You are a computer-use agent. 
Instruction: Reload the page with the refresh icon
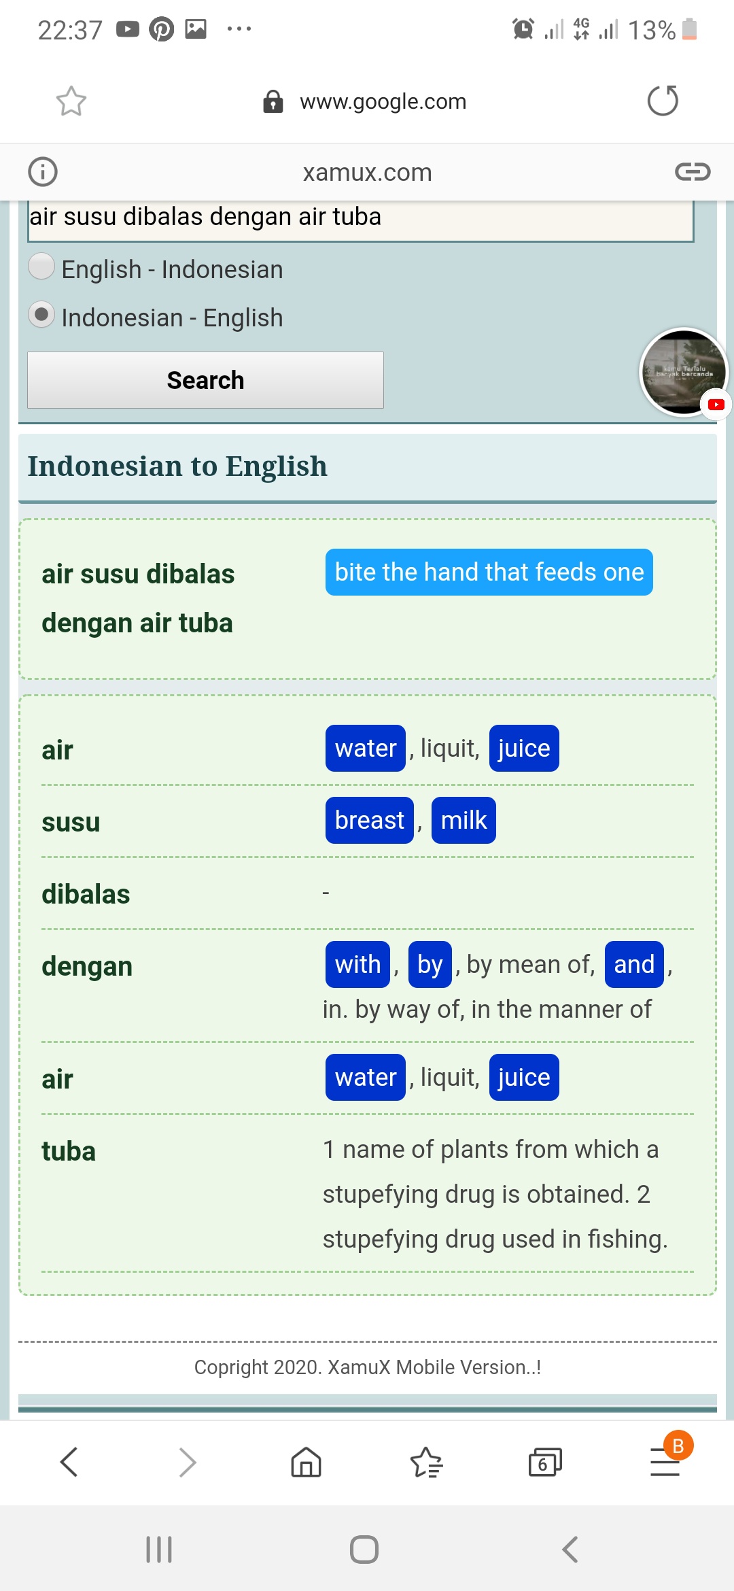pos(663,101)
